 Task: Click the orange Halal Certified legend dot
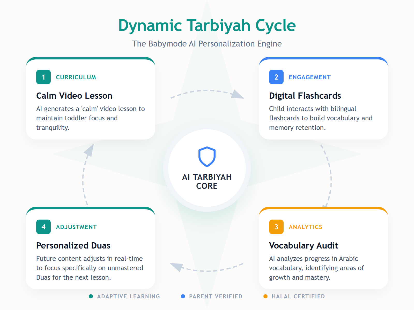265,296
